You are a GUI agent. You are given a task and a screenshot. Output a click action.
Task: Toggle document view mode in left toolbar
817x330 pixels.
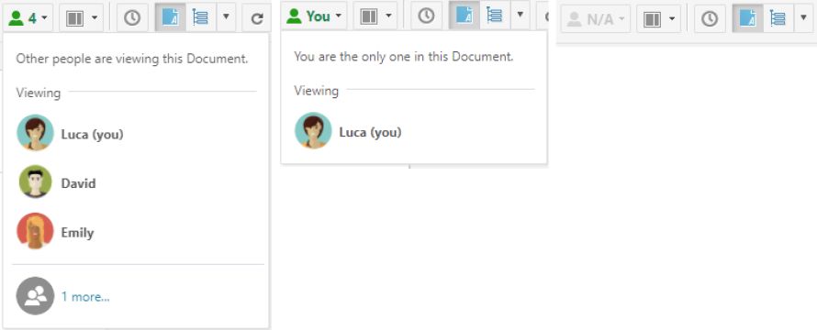[x=171, y=18]
